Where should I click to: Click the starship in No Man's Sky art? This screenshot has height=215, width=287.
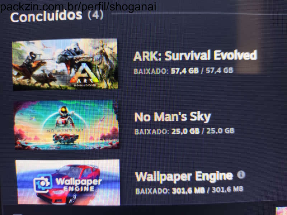(66, 139)
